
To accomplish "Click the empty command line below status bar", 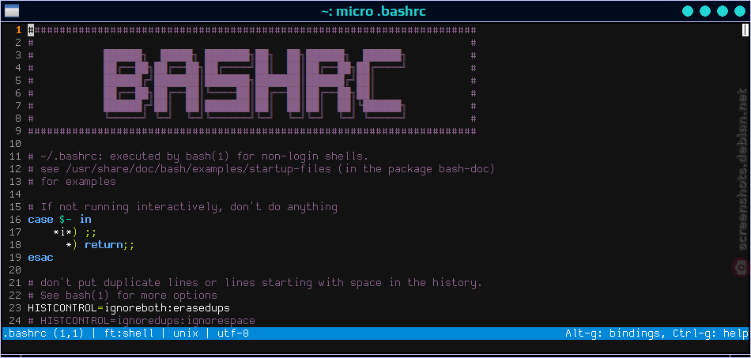I will tap(375, 346).
